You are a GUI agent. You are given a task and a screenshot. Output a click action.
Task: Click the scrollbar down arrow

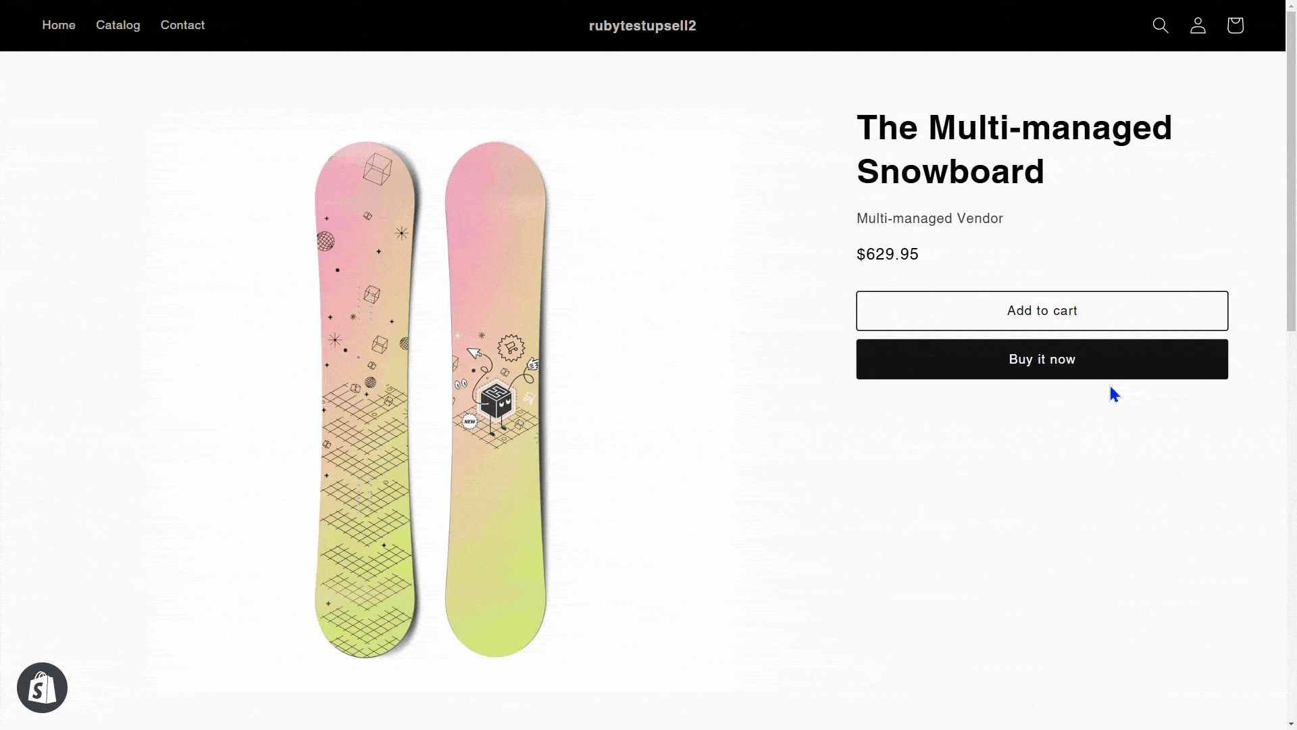[1291, 724]
